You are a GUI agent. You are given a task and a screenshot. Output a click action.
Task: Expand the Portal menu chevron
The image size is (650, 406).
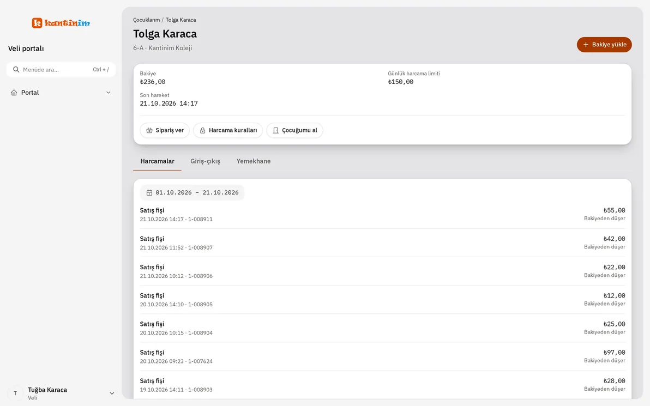click(108, 93)
